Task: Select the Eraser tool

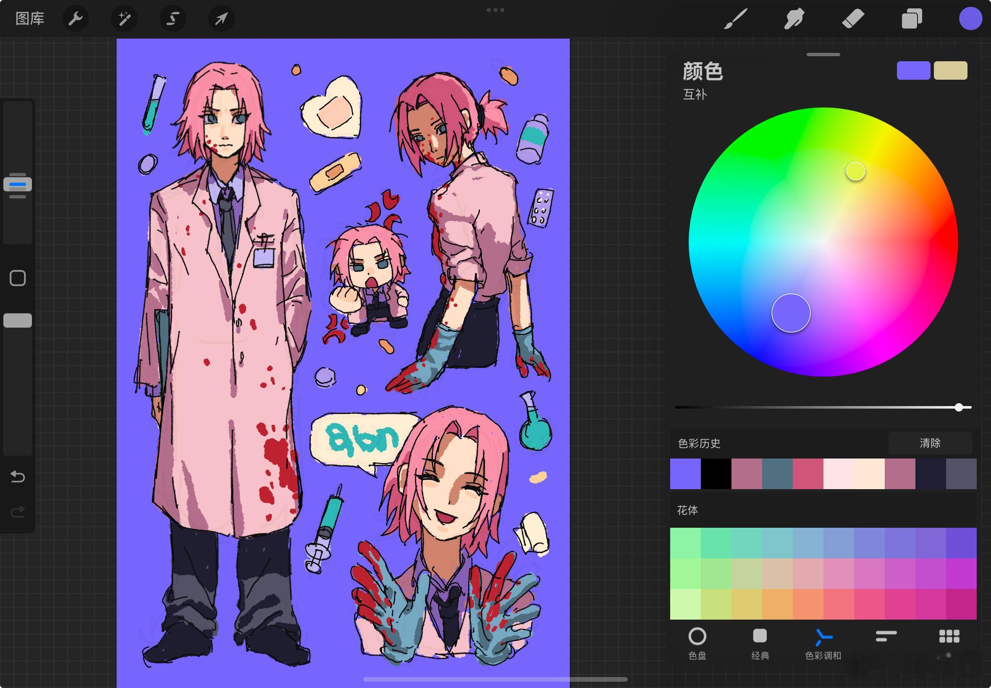Action: (x=853, y=18)
